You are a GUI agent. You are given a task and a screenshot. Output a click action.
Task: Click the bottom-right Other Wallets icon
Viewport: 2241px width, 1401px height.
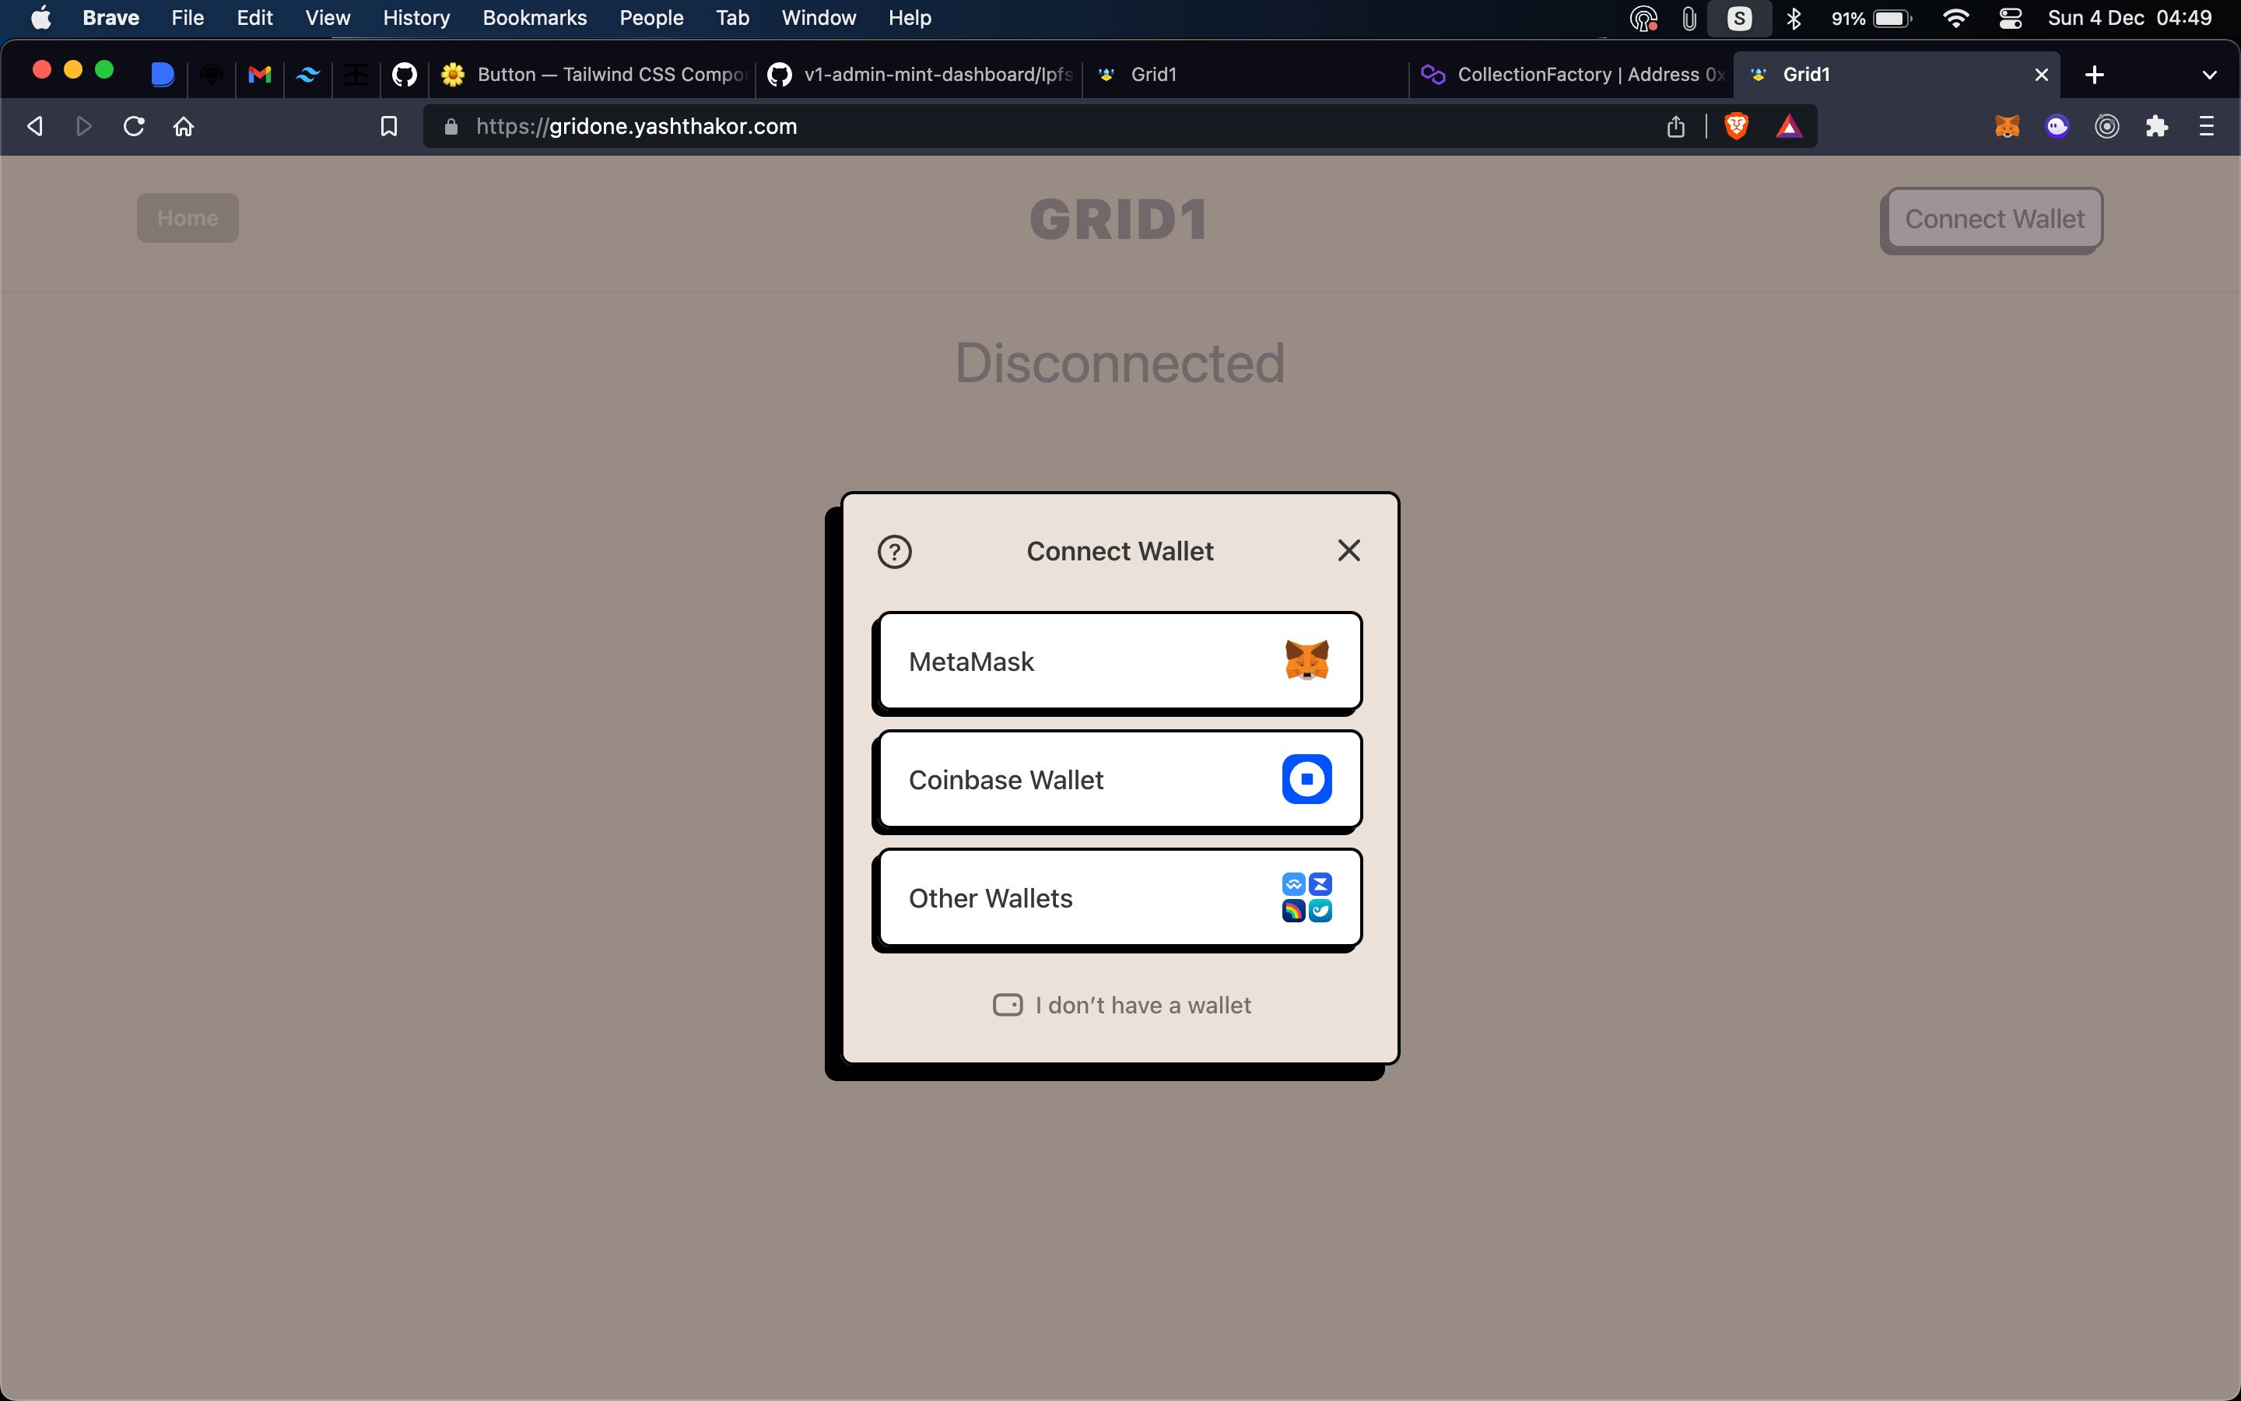tap(1321, 911)
